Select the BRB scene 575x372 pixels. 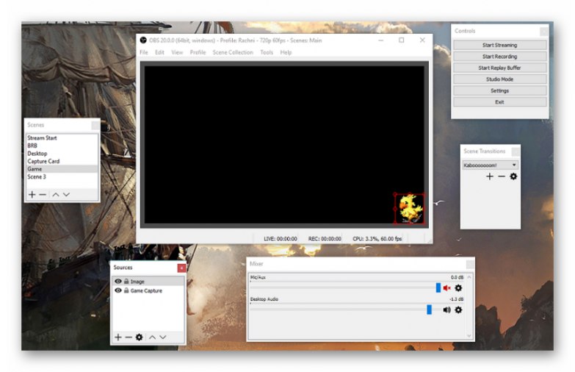62,146
